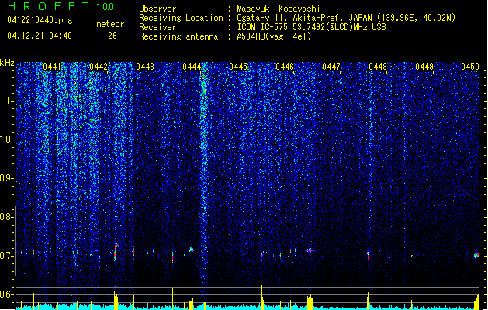The image size is (488, 310).
Task: Select the Ogata-vill. Akita-Pref. JAPAN location text
Action: coord(346,18)
